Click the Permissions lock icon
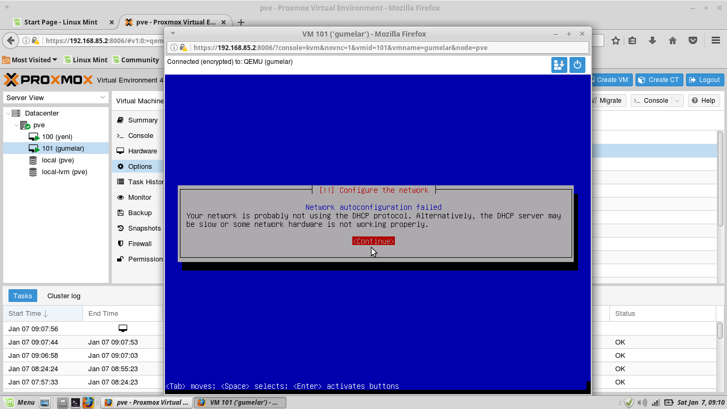The height and width of the screenshot is (409, 727). pos(121,259)
